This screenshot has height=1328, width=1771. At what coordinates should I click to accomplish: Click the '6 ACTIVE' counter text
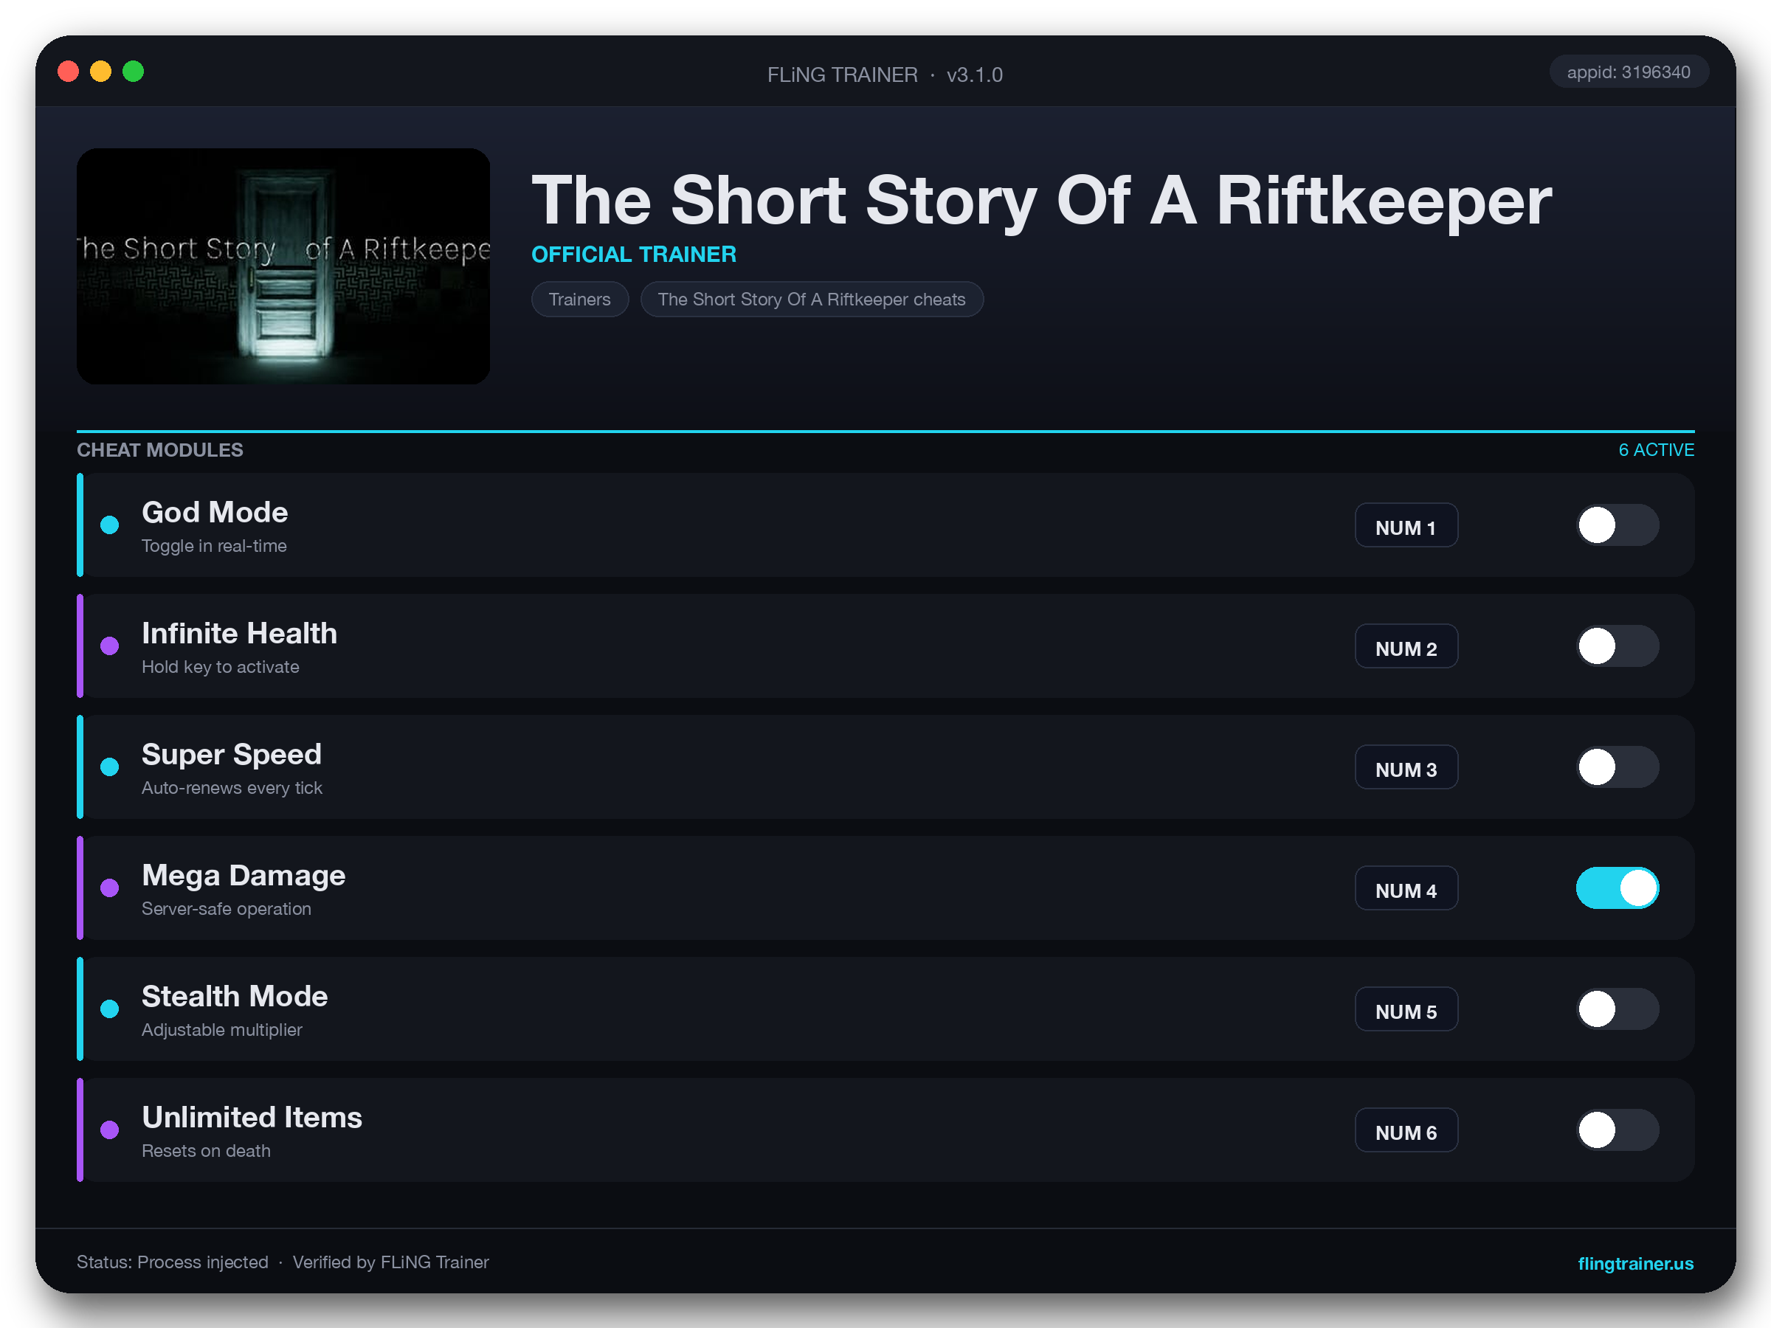coord(1656,450)
